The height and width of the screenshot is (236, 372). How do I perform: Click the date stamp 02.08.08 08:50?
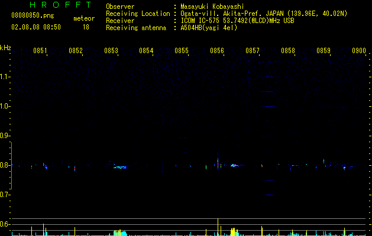tap(36, 27)
